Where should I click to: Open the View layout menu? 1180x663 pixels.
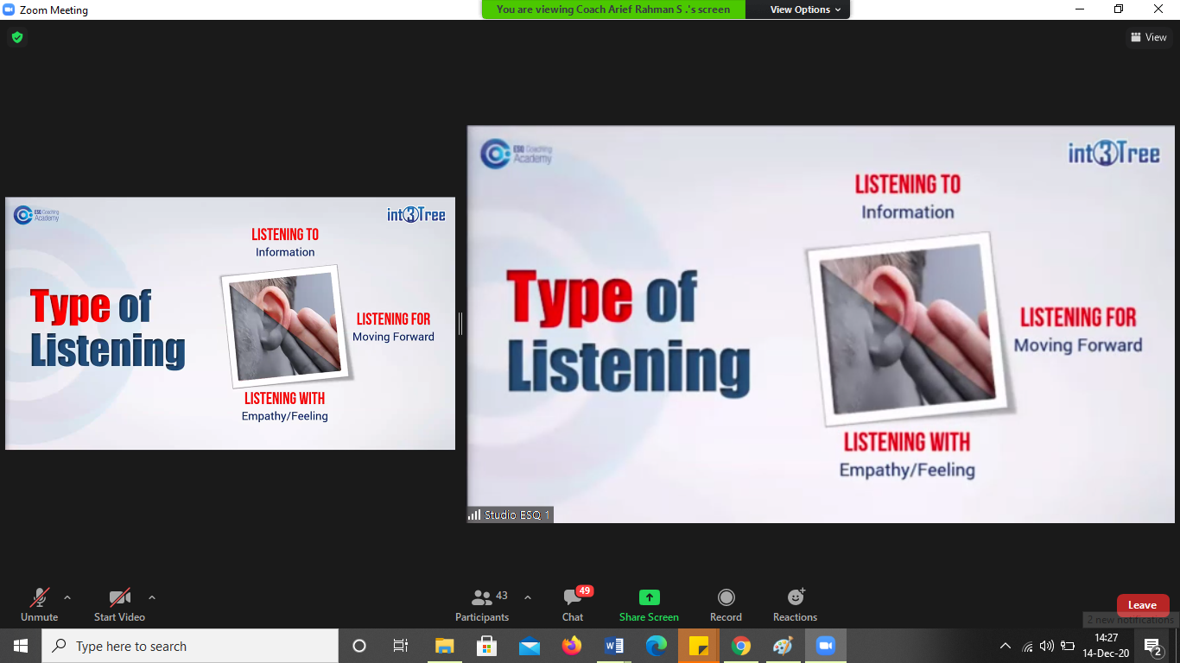1148,37
